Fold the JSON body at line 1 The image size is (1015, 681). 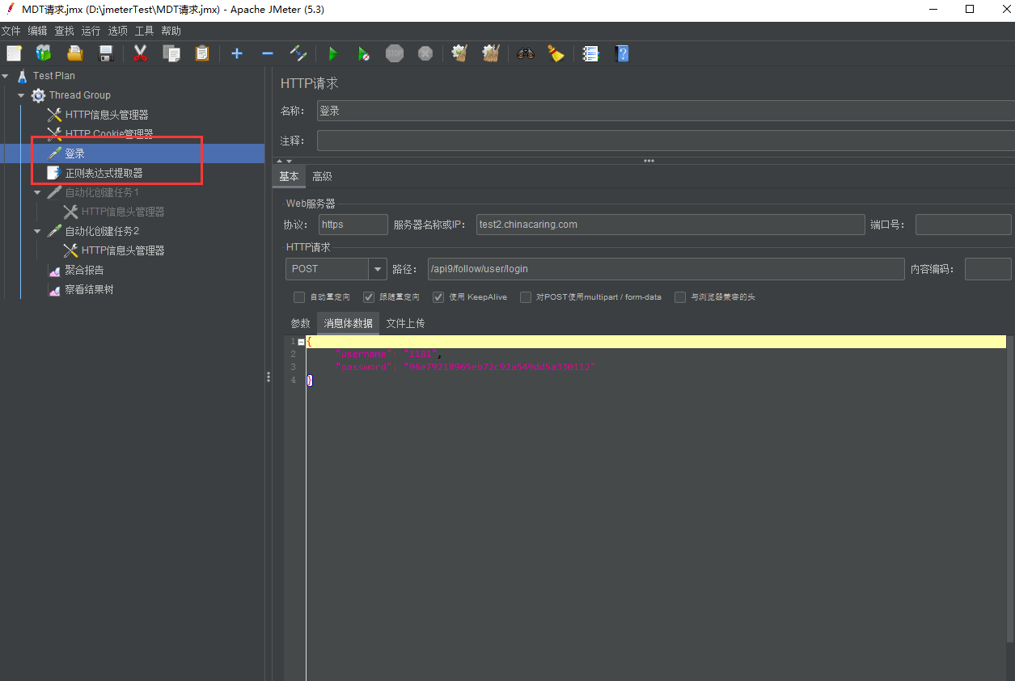[301, 342]
